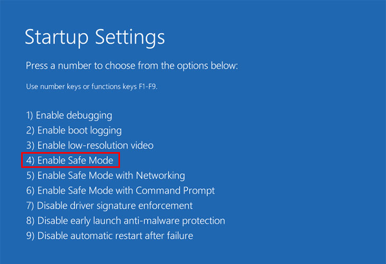Click the 'Press a number to choose' instruction
386x264 pixels.
[x=132, y=66]
